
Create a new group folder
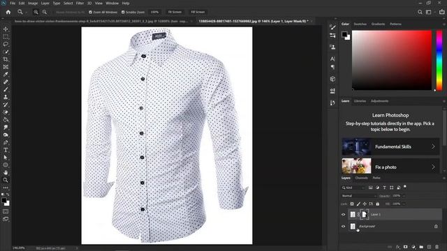coord(421,247)
